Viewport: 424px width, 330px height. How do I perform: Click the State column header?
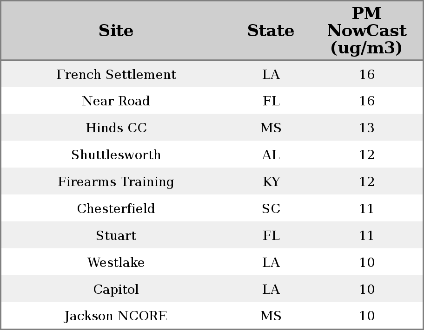click(271, 31)
